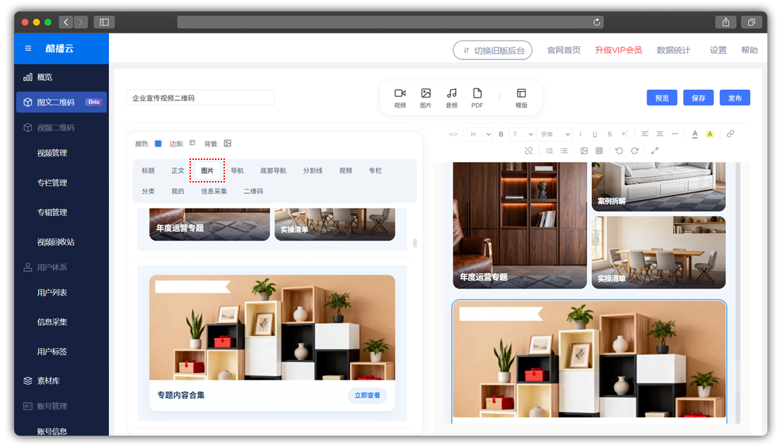Viewport: 778px width, 447px height.
Task: Pick the blue 颜色 color swatch
Action: point(158,144)
